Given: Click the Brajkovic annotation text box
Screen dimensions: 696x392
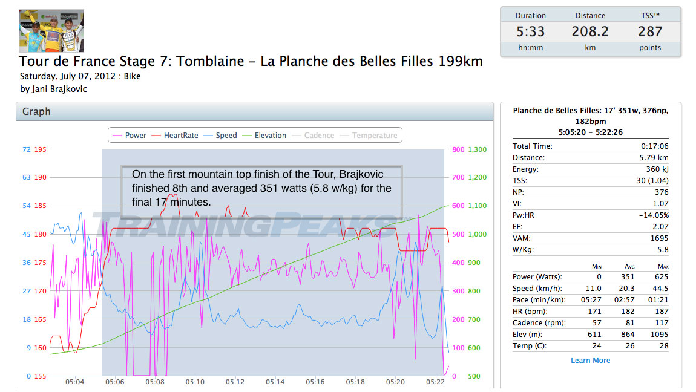Looking at the screenshot, I should 261,188.
